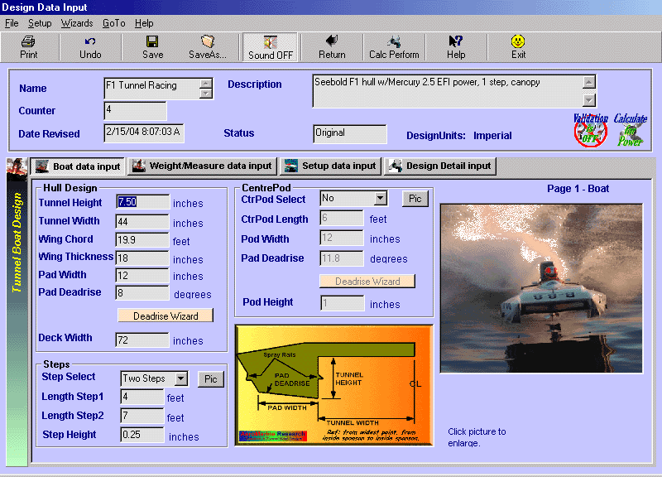The width and height of the screenshot is (662, 477).
Task: Click the Deadrise Wizard button
Action: [165, 315]
